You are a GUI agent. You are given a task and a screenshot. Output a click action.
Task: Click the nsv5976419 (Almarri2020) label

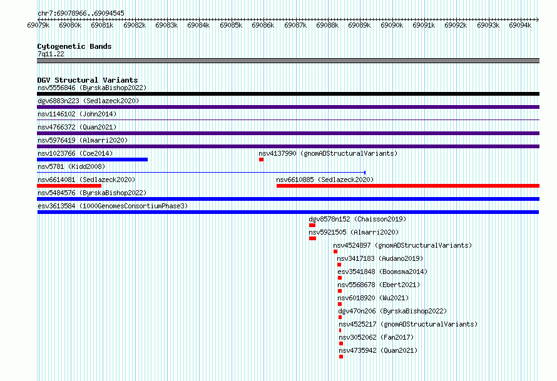click(83, 140)
